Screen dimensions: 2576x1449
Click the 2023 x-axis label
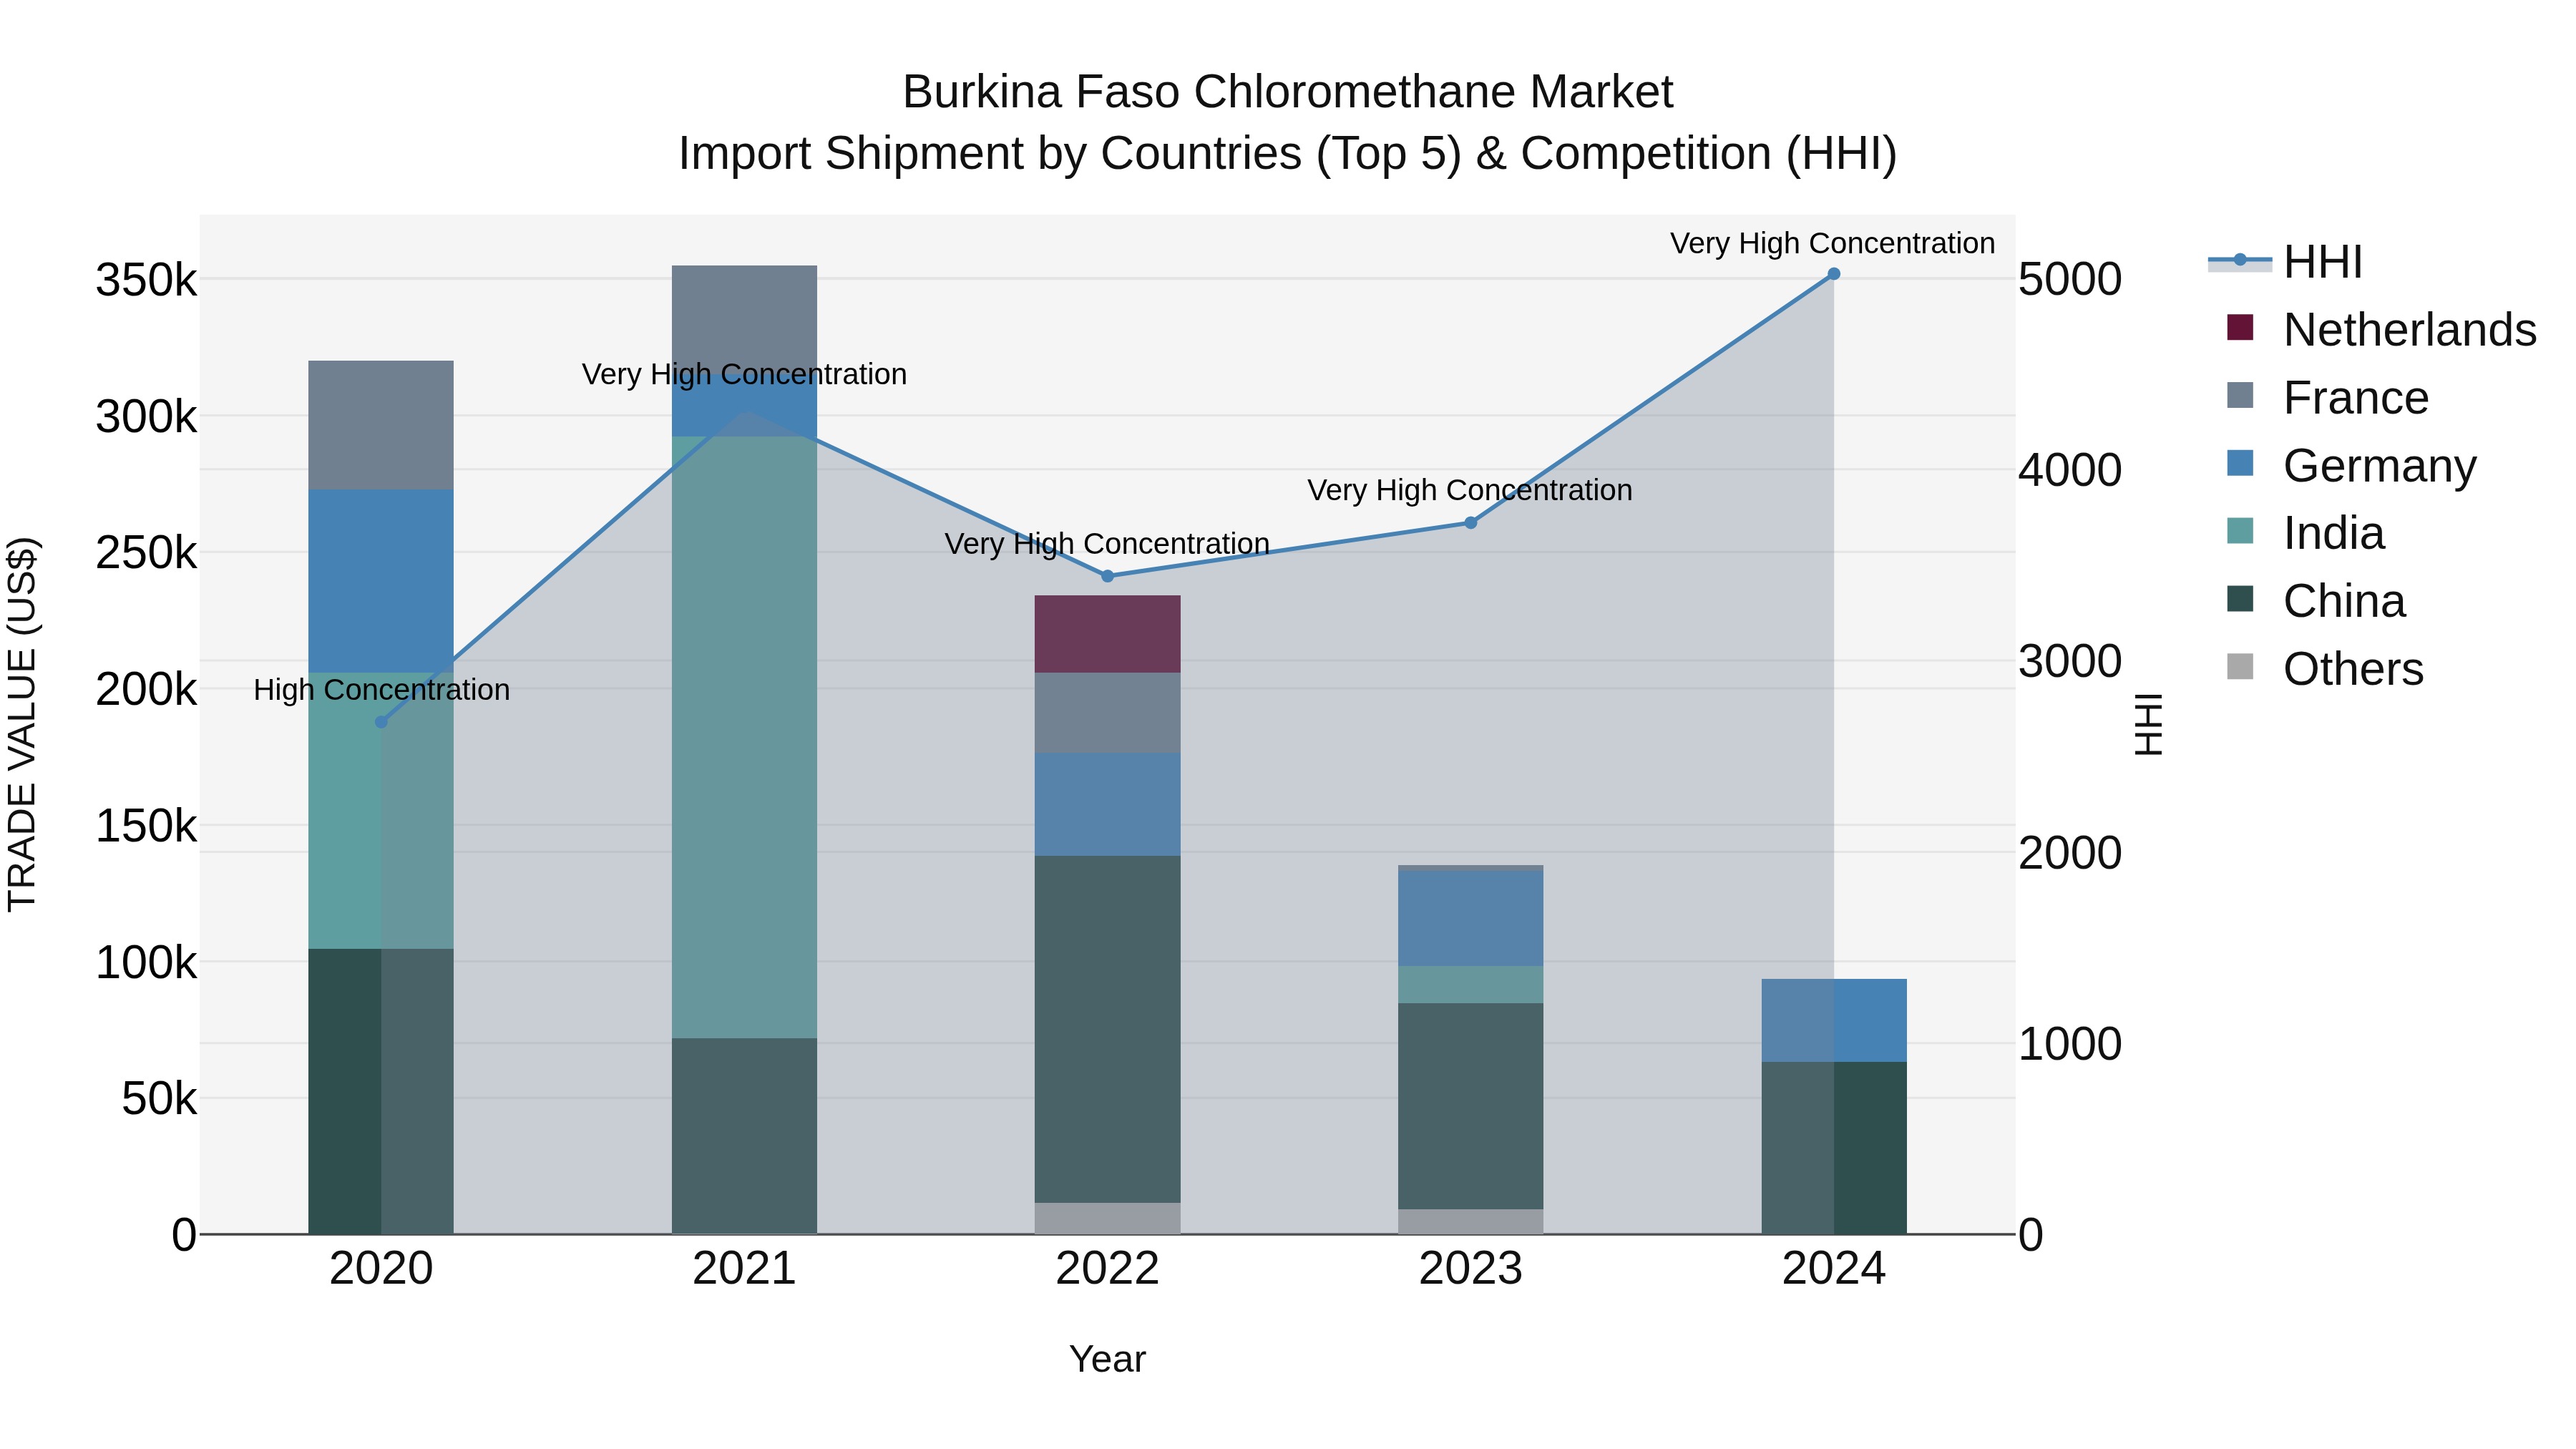click(x=1471, y=1269)
